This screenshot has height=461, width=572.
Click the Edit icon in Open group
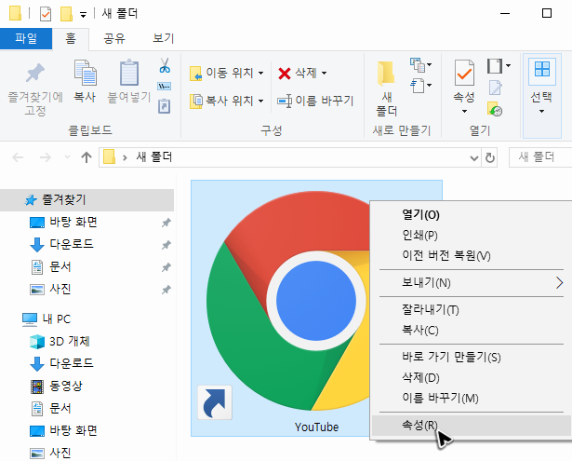coord(495,88)
